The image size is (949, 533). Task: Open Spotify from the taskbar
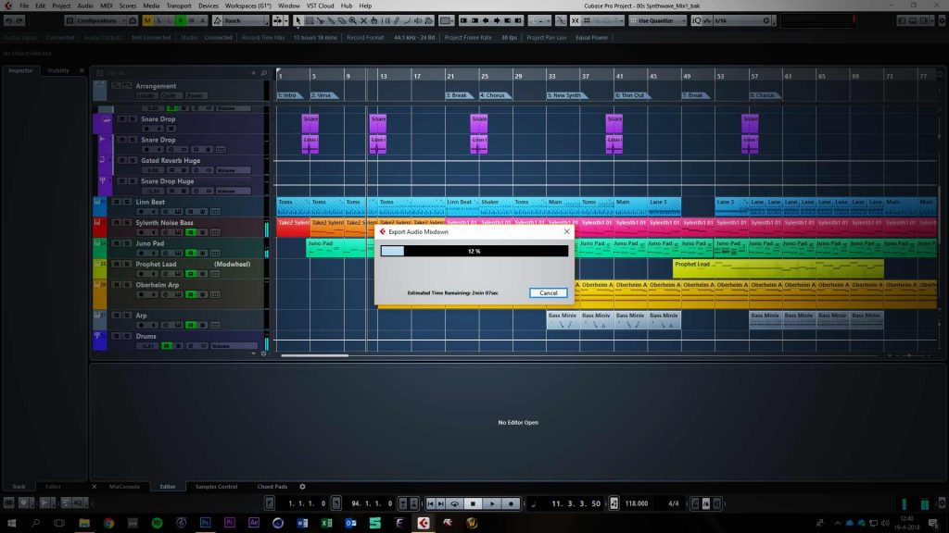pyautogui.click(x=157, y=523)
